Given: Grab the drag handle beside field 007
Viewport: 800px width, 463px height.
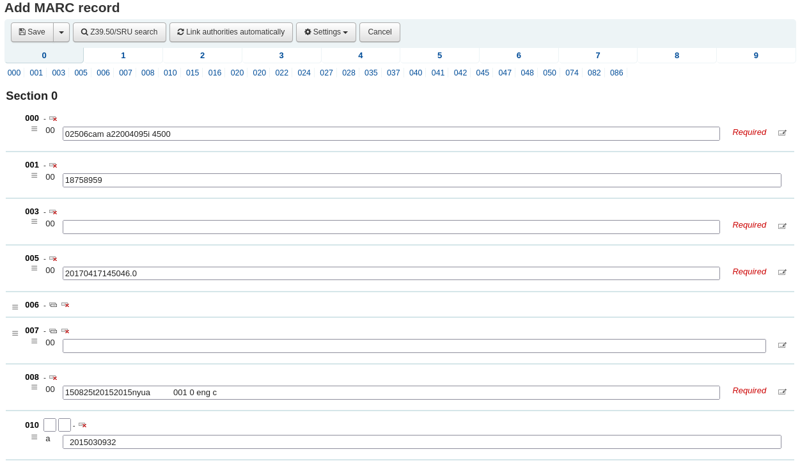Looking at the screenshot, I should [15, 333].
